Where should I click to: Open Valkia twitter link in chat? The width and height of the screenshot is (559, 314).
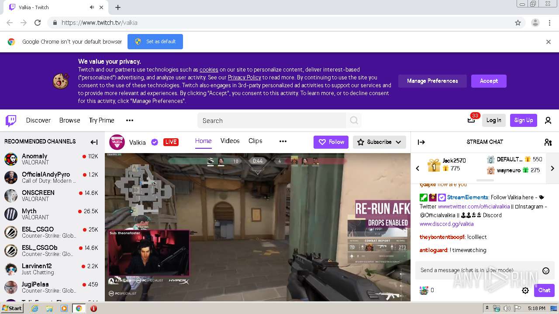(x=474, y=206)
